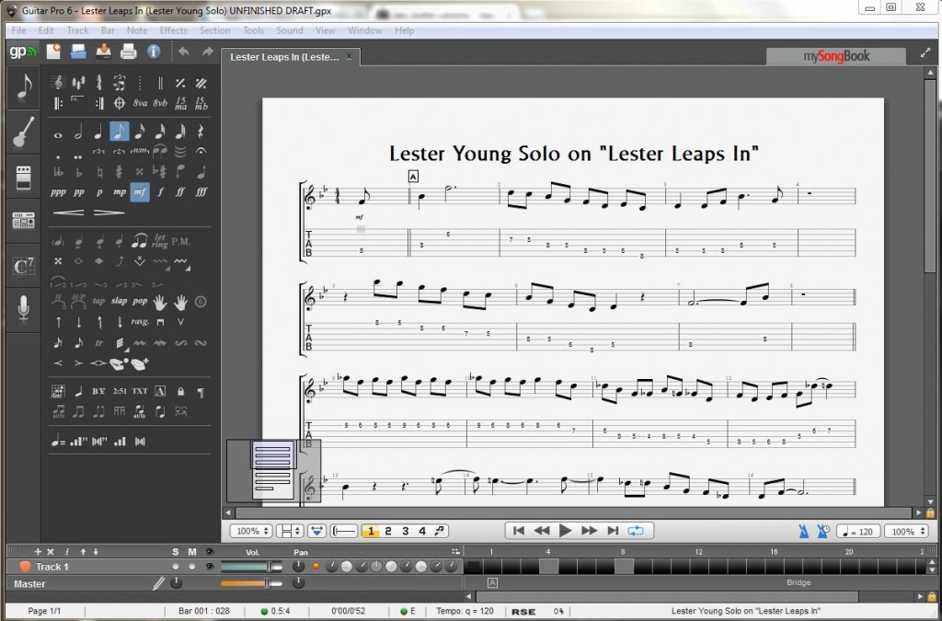The height and width of the screenshot is (621, 942).
Task: Click the clef selection icon
Action: coord(58,83)
